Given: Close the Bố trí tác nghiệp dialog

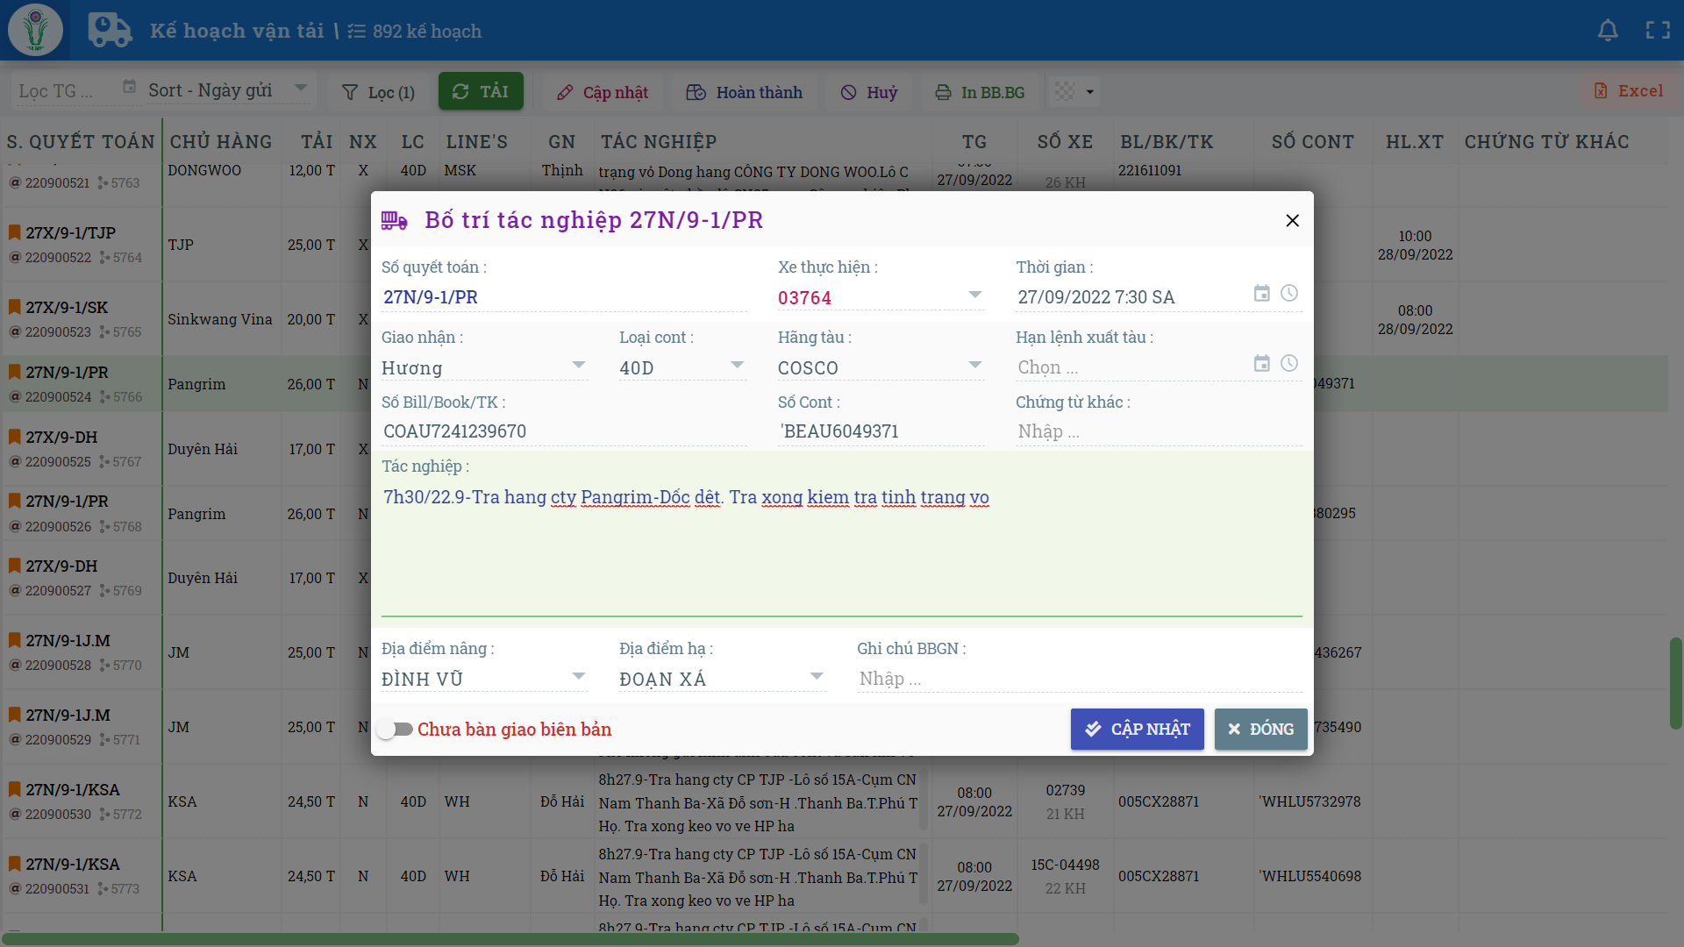Looking at the screenshot, I should pos(1292,221).
